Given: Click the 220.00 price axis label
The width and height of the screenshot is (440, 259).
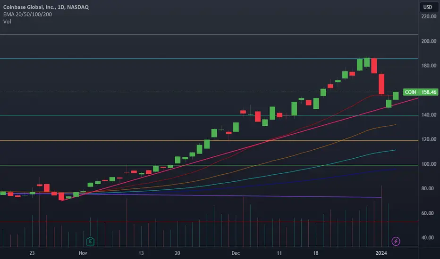Looking at the screenshot, I should [x=429, y=16].
